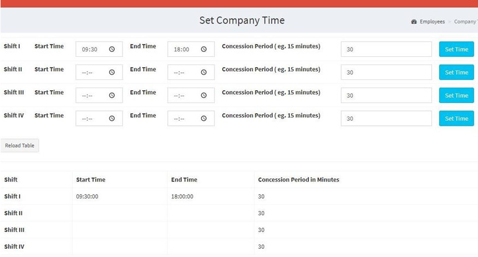The width and height of the screenshot is (478, 257).
Task: Click the Employees dashboard icon in breadcrumb
Action: click(x=413, y=22)
